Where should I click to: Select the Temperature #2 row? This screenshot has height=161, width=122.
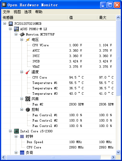tap(59, 88)
